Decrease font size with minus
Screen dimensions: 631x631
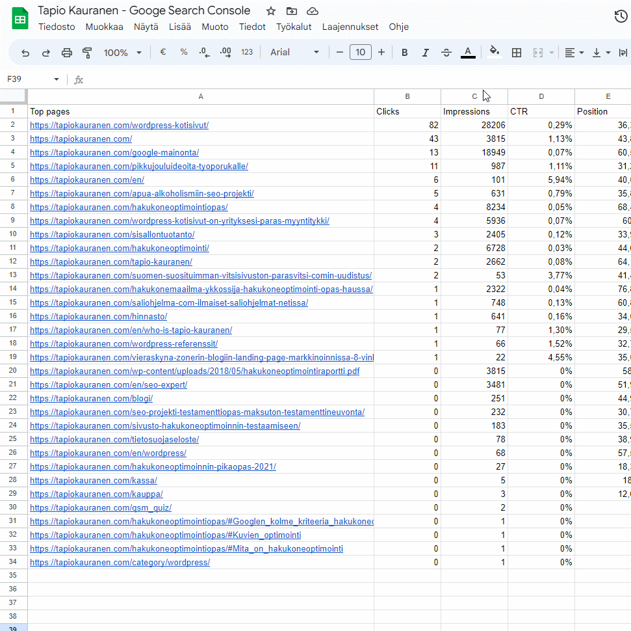point(340,52)
